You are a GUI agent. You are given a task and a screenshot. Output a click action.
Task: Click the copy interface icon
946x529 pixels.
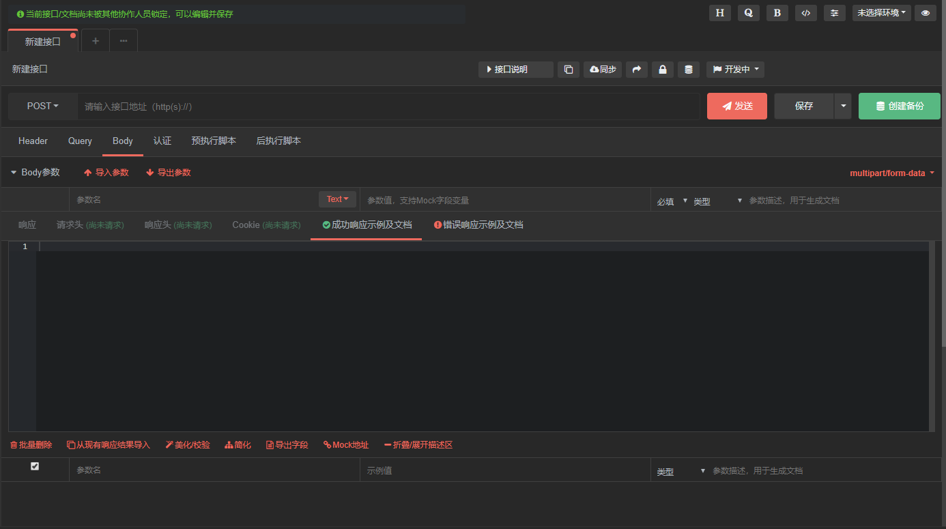point(569,70)
